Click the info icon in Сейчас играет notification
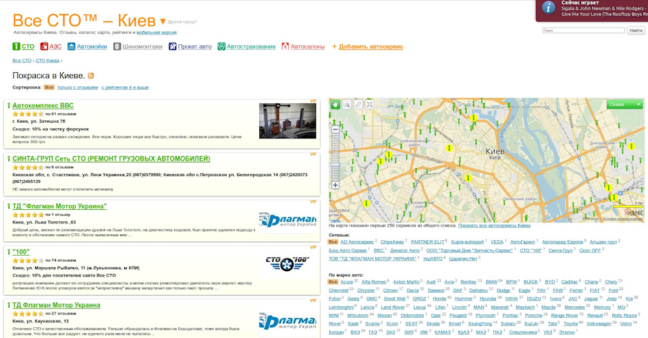Image resolution: width=648 pixels, height=338 pixels. pyautogui.click(x=548, y=7)
